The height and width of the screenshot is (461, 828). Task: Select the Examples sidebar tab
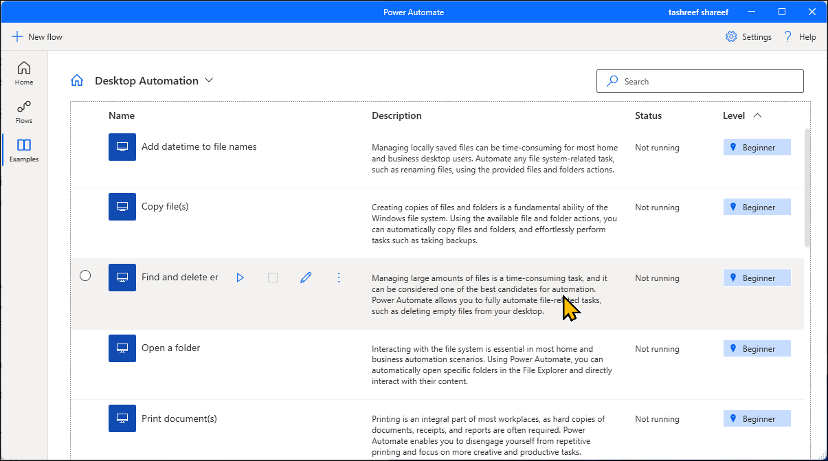click(24, 150)
